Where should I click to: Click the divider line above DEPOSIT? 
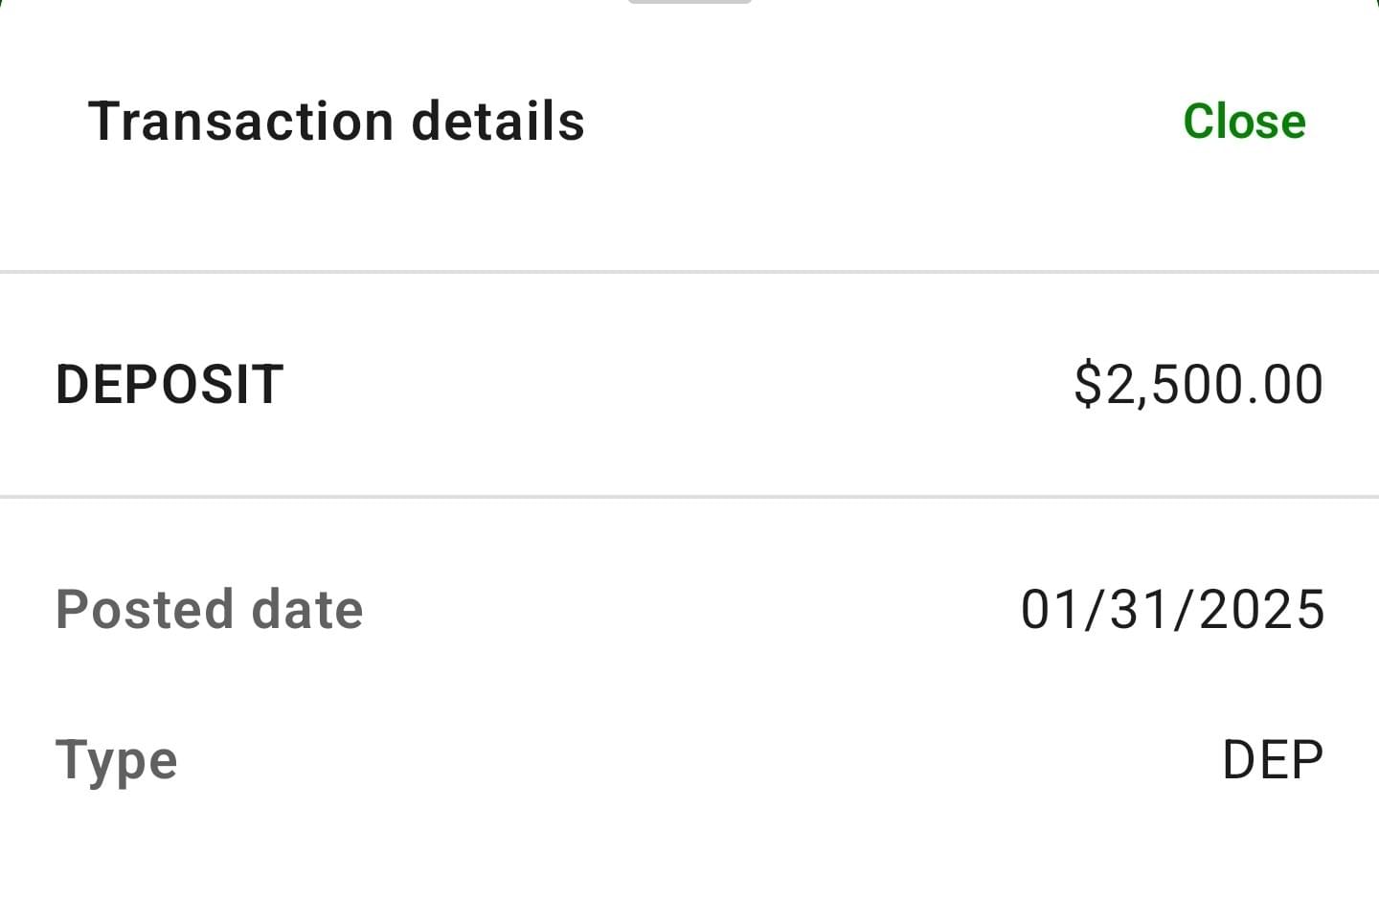[x=689, y=272]
